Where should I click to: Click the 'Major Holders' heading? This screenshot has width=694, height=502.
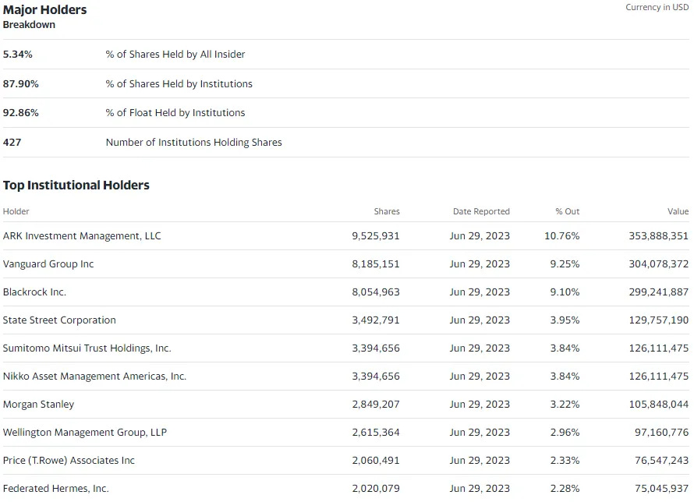pyautogui.click(x=44, y=9)
